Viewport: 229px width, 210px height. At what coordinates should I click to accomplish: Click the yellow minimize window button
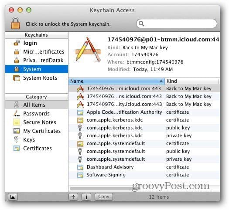[20, 10]
